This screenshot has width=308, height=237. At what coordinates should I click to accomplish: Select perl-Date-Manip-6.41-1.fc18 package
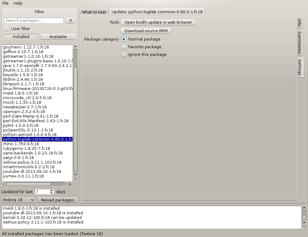(37, 116)
